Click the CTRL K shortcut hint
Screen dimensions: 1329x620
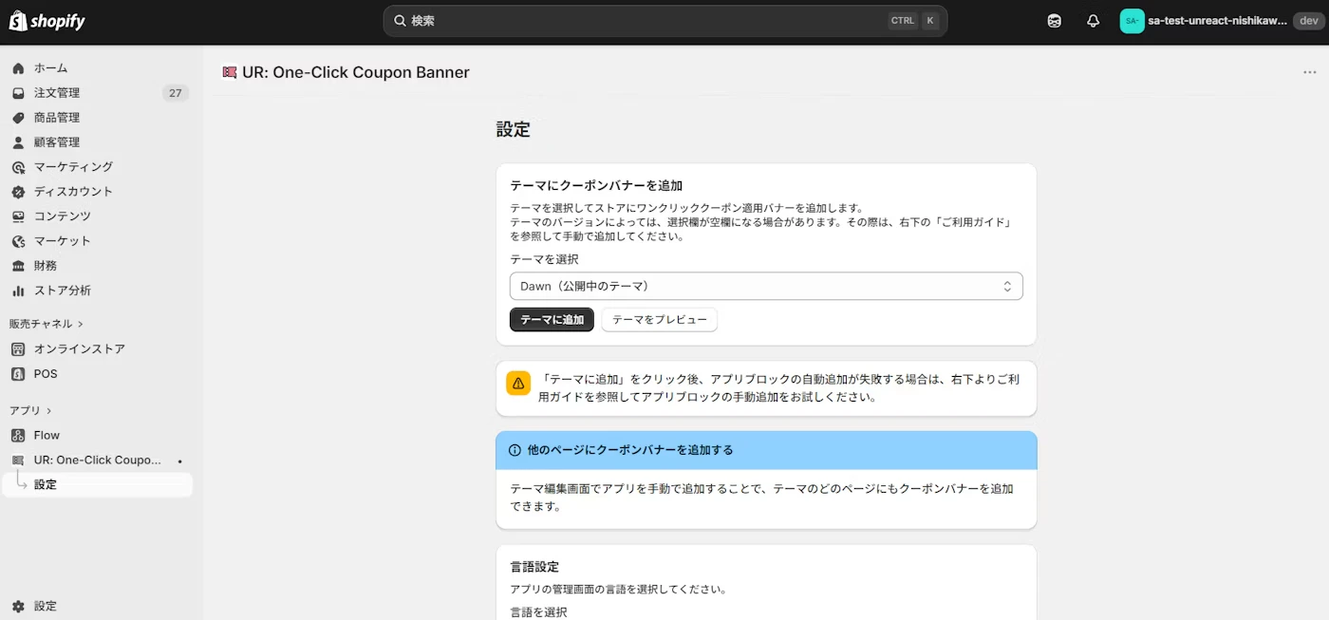(x=914, y=21)
